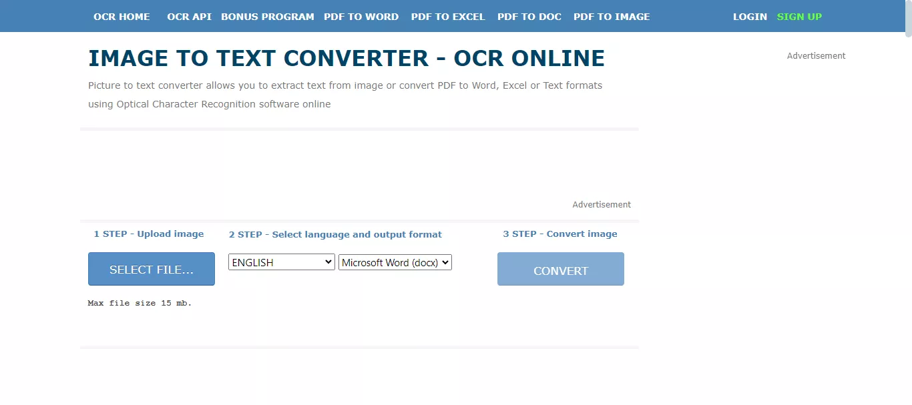Go to PDF TO DOC conversion
Image resolution: width=912 pixels, height=405 pixels.
529,17
